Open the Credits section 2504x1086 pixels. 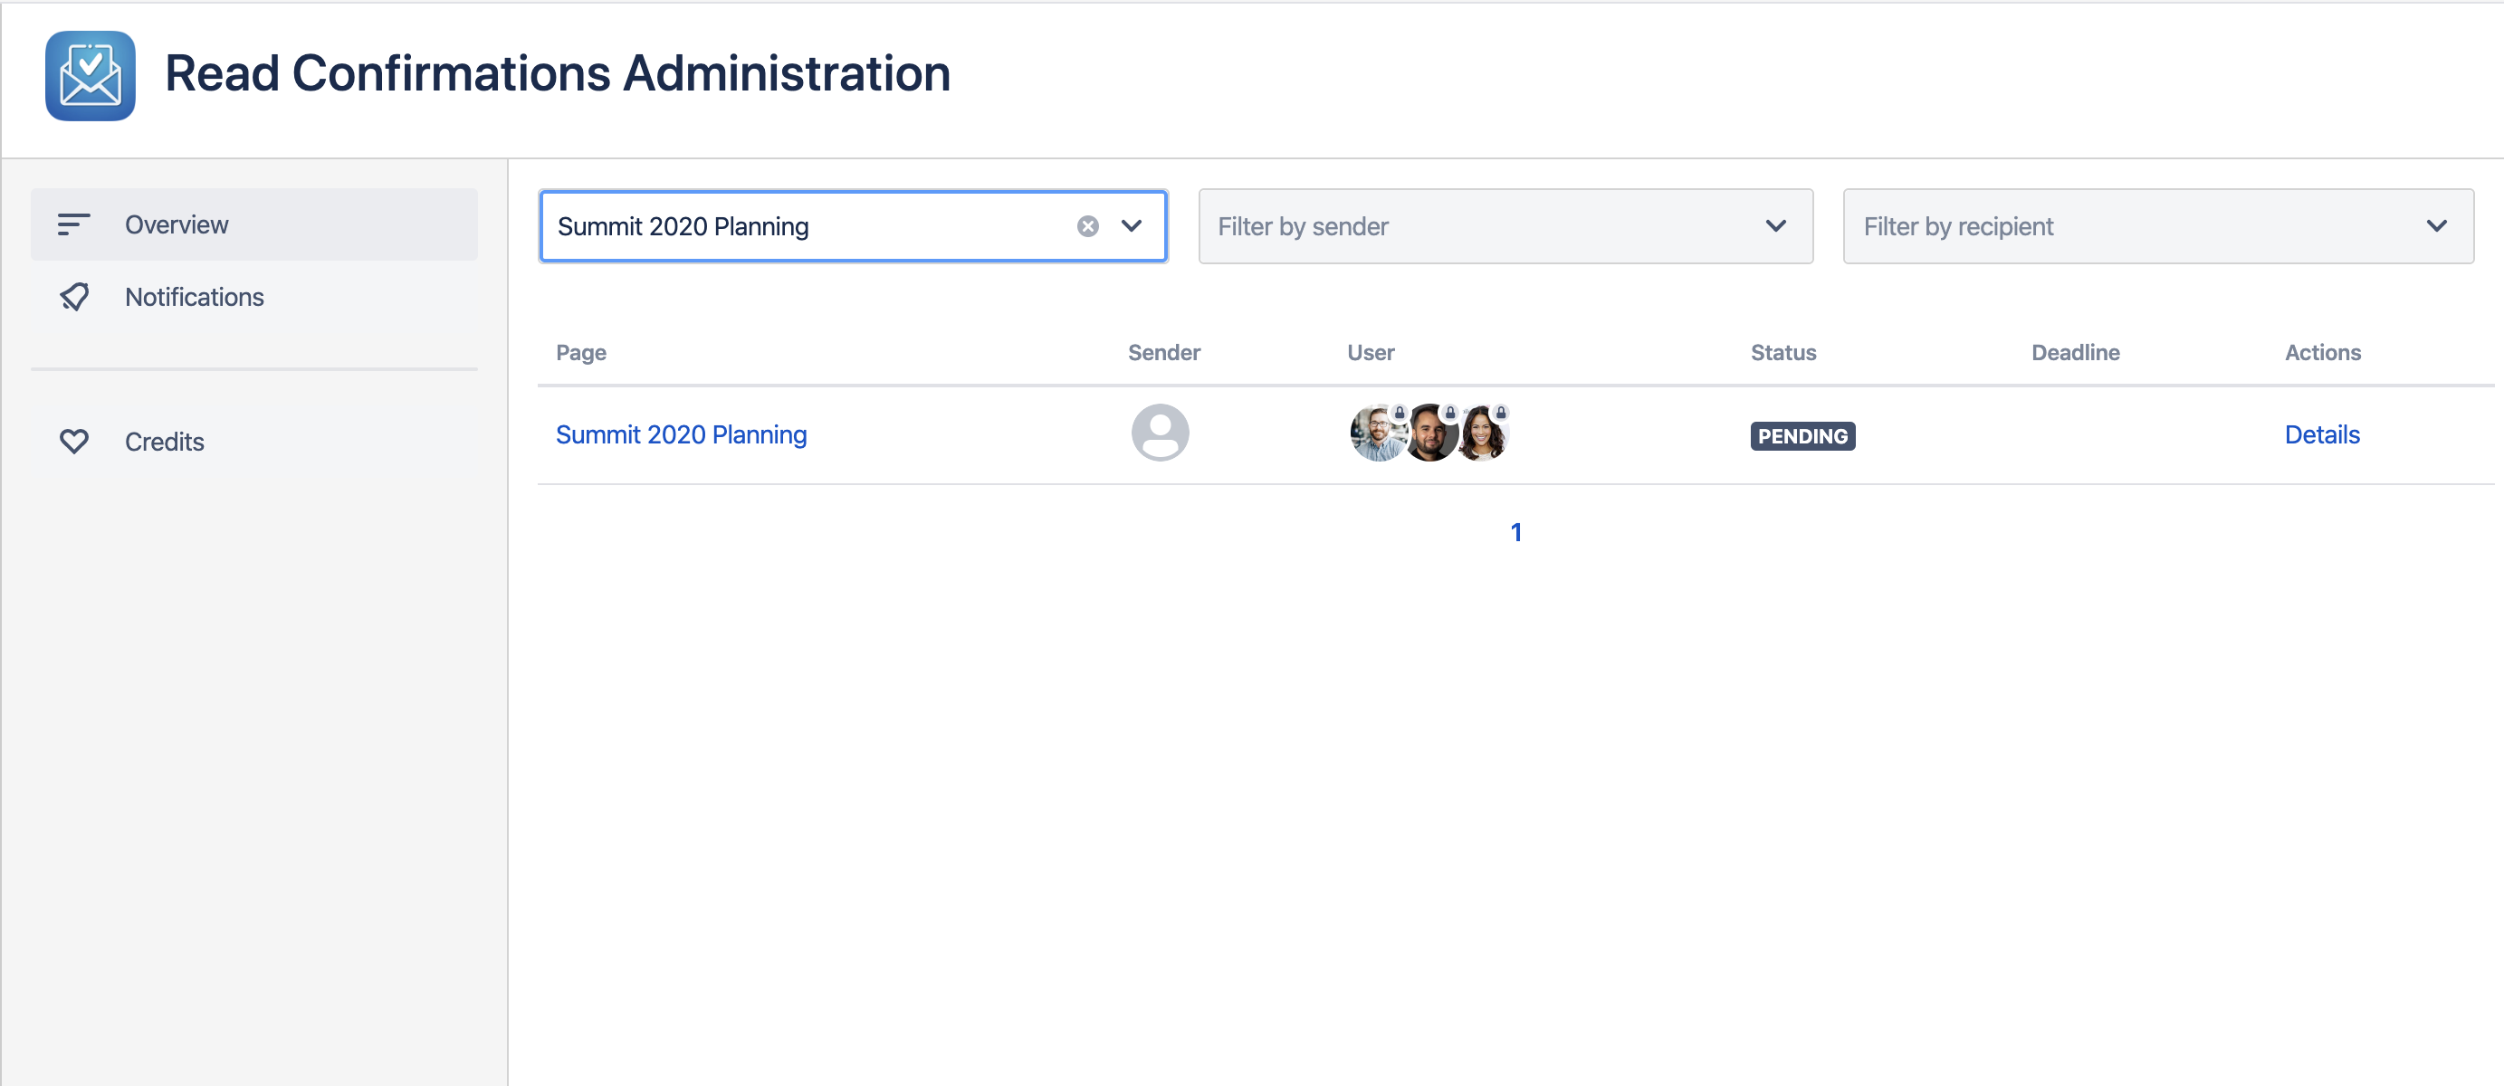coord(253,441)
